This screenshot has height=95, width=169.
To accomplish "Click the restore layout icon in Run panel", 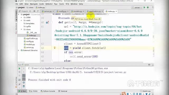I will click(x=19, y=80).
